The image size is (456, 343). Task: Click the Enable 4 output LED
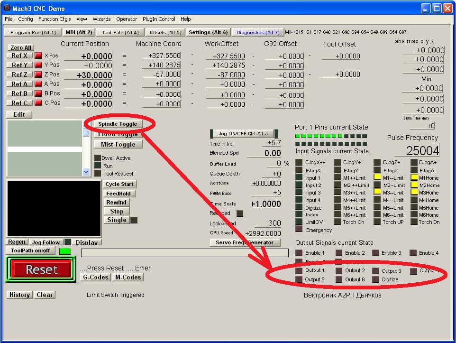(x=413, y=253)
